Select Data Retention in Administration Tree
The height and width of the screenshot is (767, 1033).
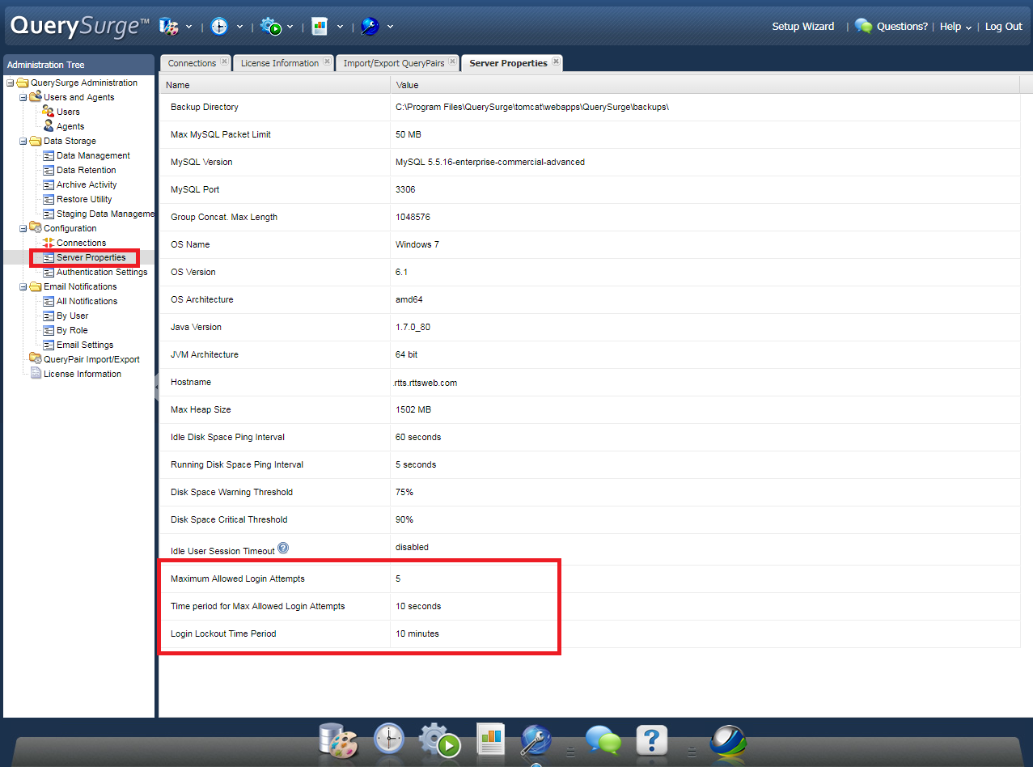pyautogui.click(x=86, y=170)
